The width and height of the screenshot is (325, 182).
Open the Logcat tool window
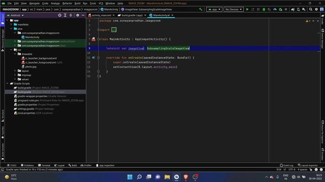(59, 165)
